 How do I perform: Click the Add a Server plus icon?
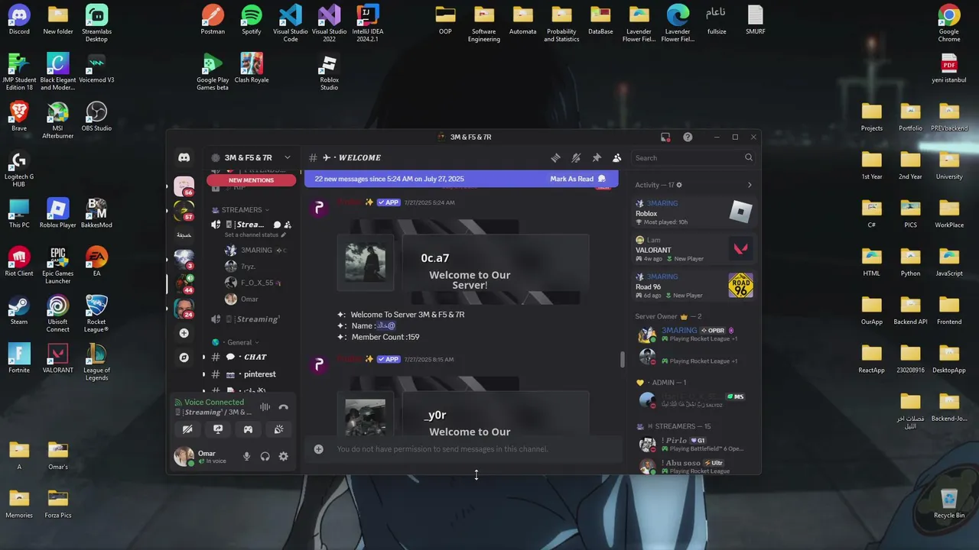pos(184,333)
